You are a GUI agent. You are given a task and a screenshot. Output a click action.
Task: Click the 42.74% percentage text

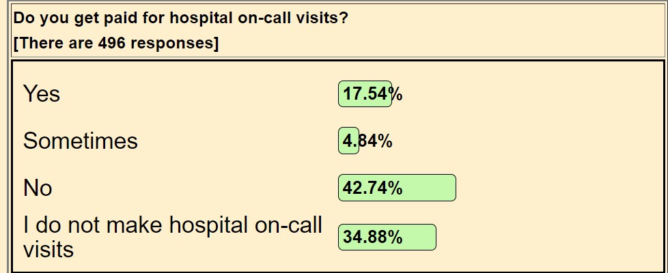point(372,188)
